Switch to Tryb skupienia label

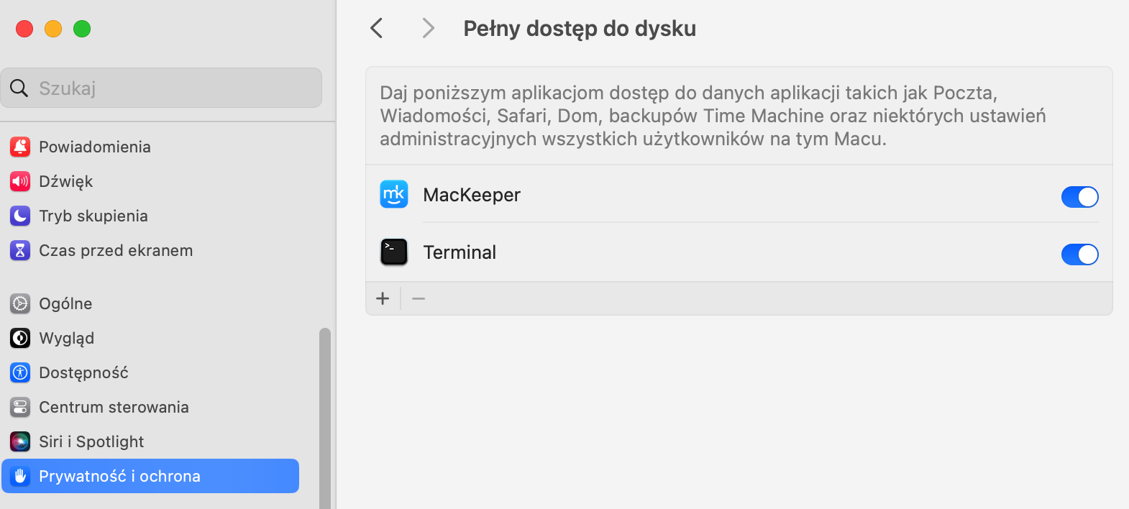[93, 216]
